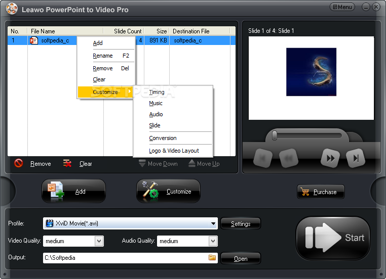
Task: Click the film clip icon in Profile box
Action: tap(50, 223)
